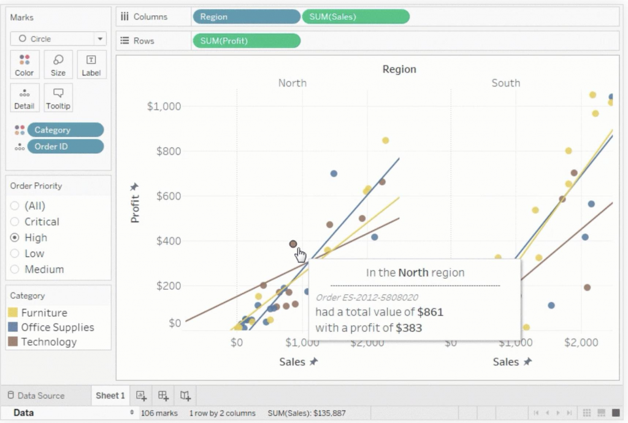628x423 pixels.
Task: Click the Label mark icon
Action: pyautogui.click(x=91, y=64)
